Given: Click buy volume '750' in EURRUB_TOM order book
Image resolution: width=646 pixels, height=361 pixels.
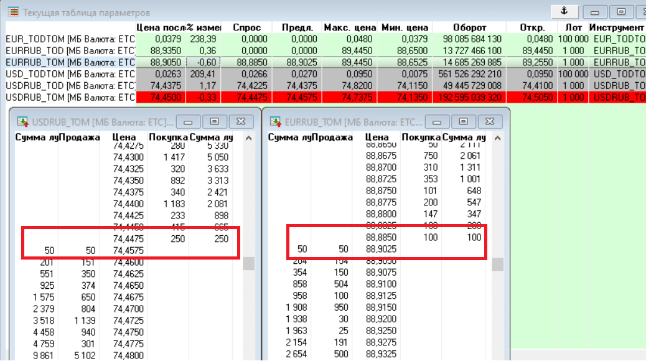Looking at the screenshot, I should (431, 156).
